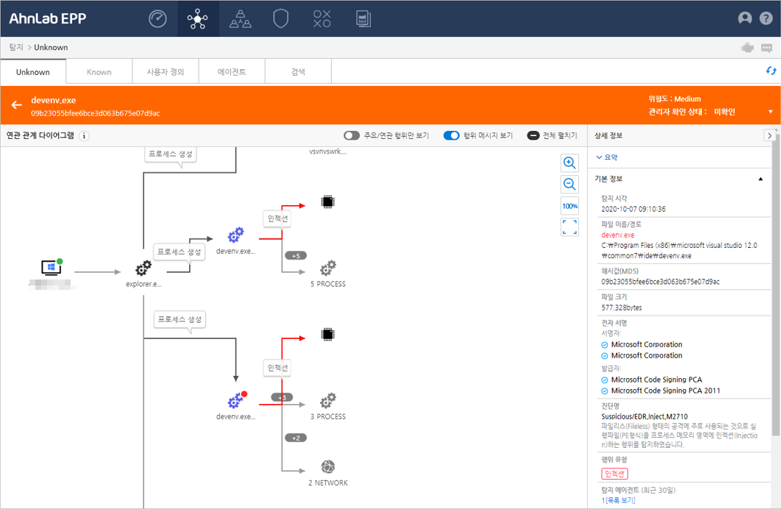This screenshot has height=509, width=782.
Task: Toggle 행위 메시지 보기 switch
Action: point(451,135)
